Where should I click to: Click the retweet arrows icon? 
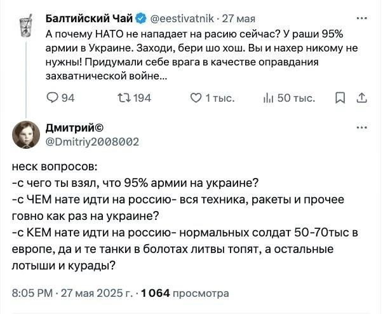click(x=125, y=98)
